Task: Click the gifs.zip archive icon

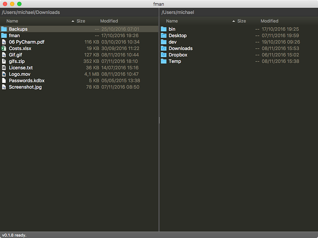Action: pyautogui.click(x=4, y=61)
